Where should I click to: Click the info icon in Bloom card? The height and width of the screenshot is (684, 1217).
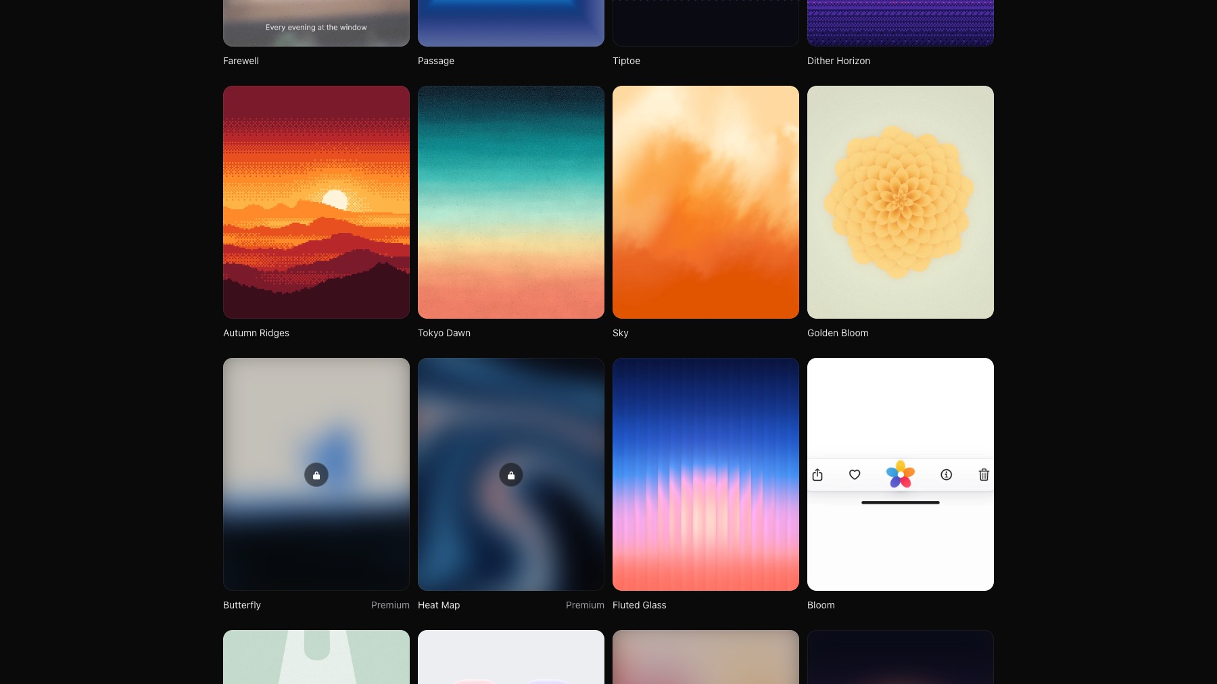pyautogui.click(x=947, y=475)
